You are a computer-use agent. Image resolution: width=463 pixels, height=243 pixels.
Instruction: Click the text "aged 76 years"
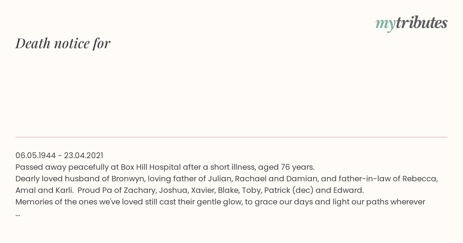286,167
